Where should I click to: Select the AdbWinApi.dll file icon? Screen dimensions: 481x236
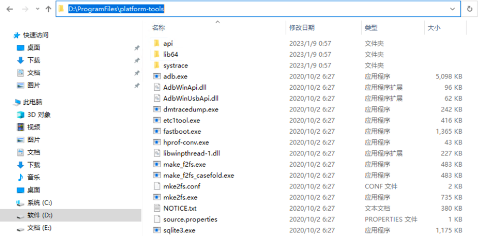click(157, 87)
